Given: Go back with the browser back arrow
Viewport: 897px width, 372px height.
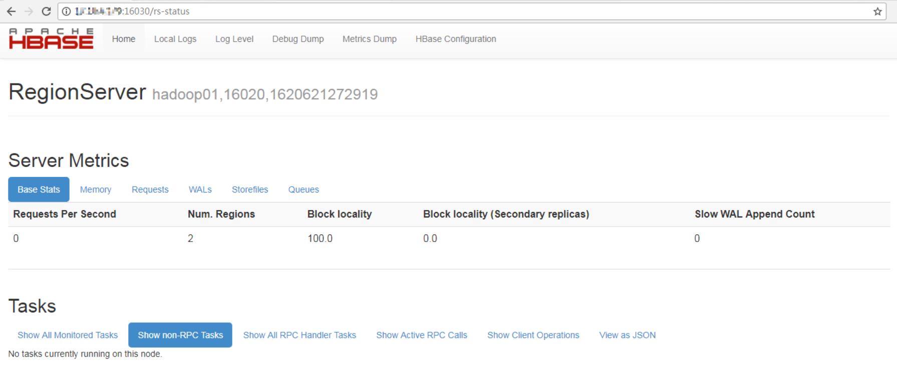Looking at the screenshot, I should tap(11, 11).
